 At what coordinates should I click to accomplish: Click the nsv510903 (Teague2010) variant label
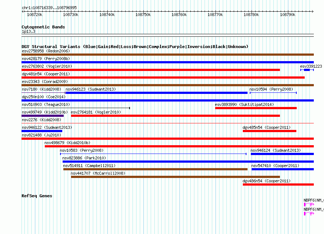pyautogui.click(x=46, y=104)
